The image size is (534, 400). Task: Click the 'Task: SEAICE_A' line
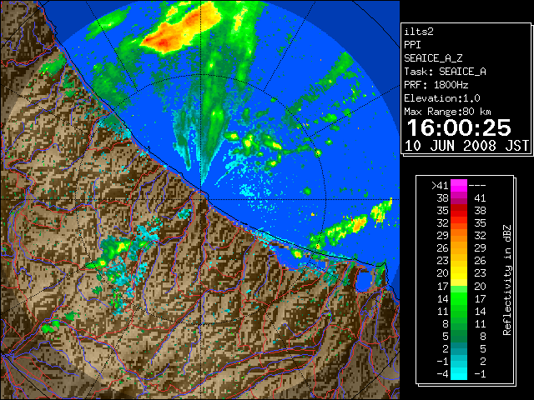[x=445, y=72]
